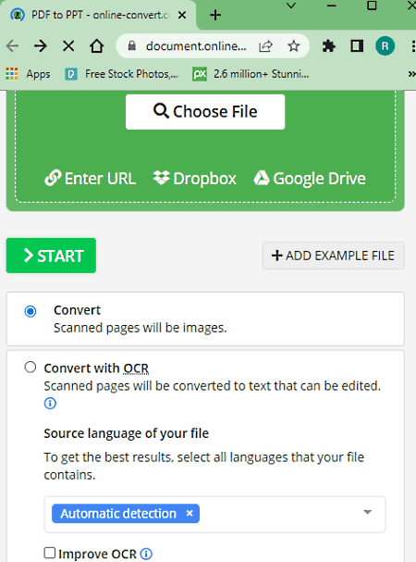Viewport: 416px width, 562px height.
Task: Open a new browser tab
Action: tap(215, 15)
